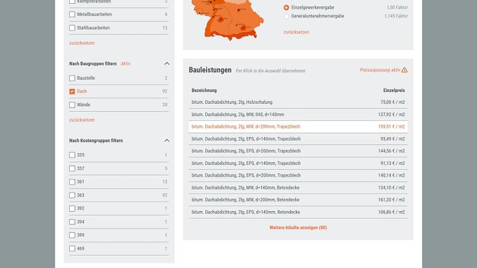Select Generalunternehmervergabe radio option
This screenshot has height=268, width=477.
[286, 16]
